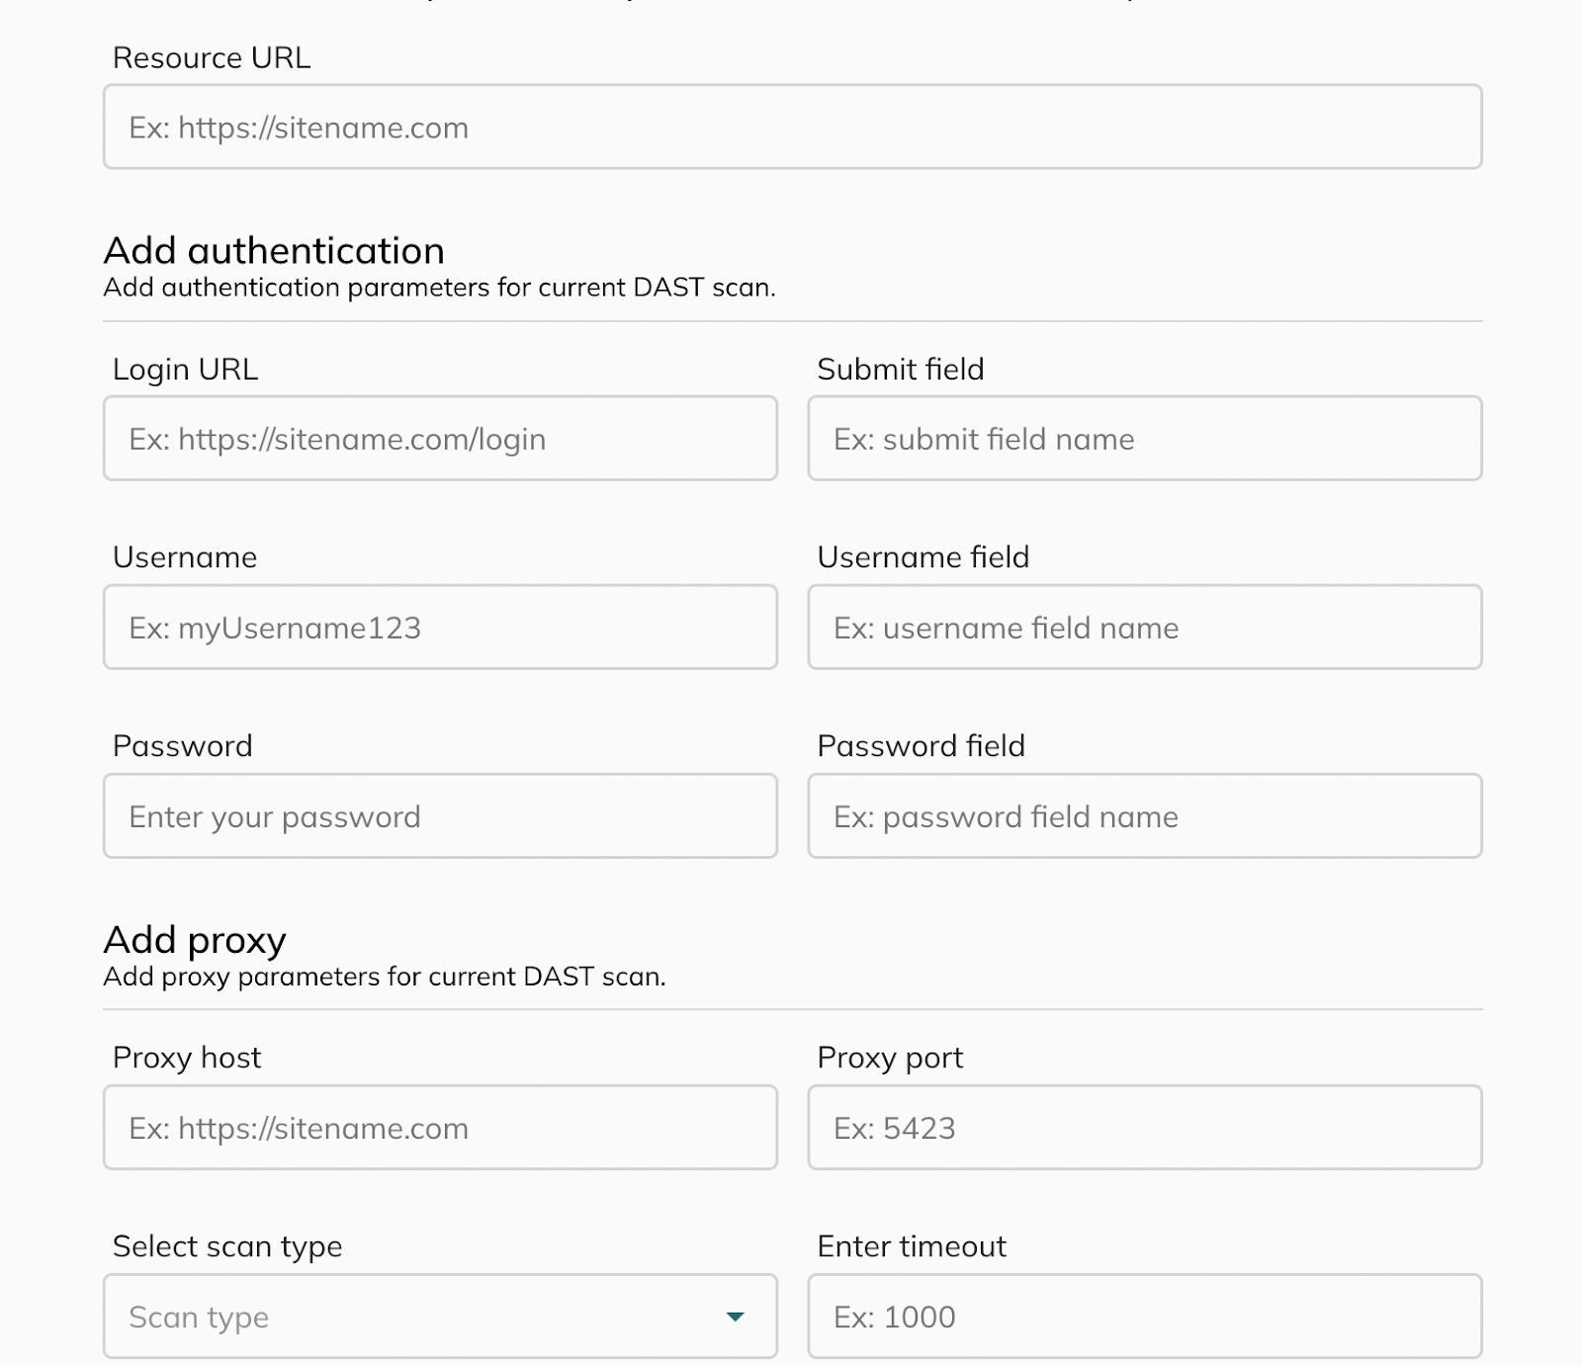
Task: Click the Proxy port input box
Action: click(1144, 1128)
